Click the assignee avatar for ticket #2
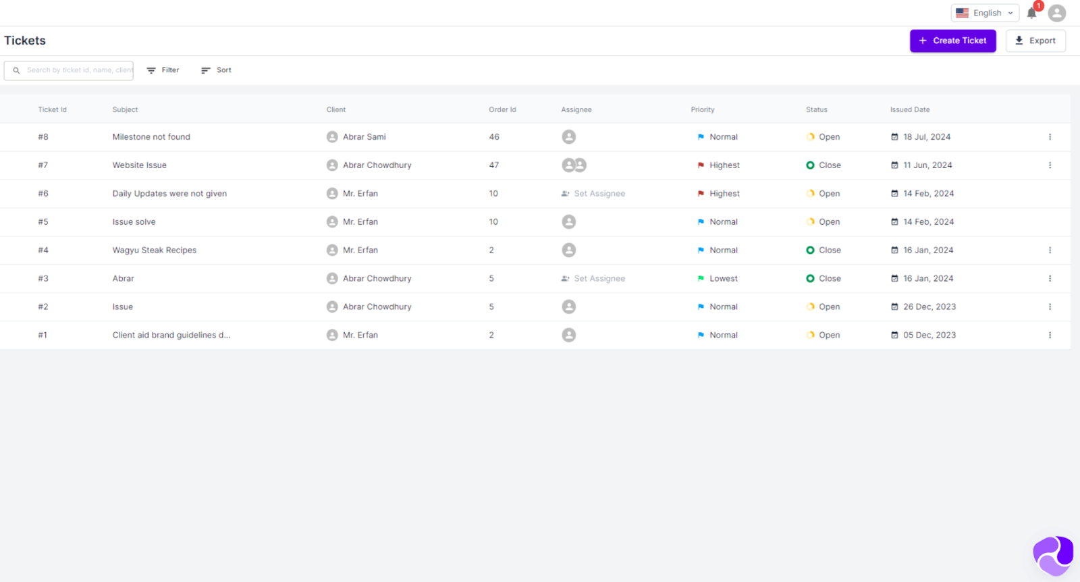Image resolution: width=1080 pixels, height=582 pixels. click(x=569, y=307)
